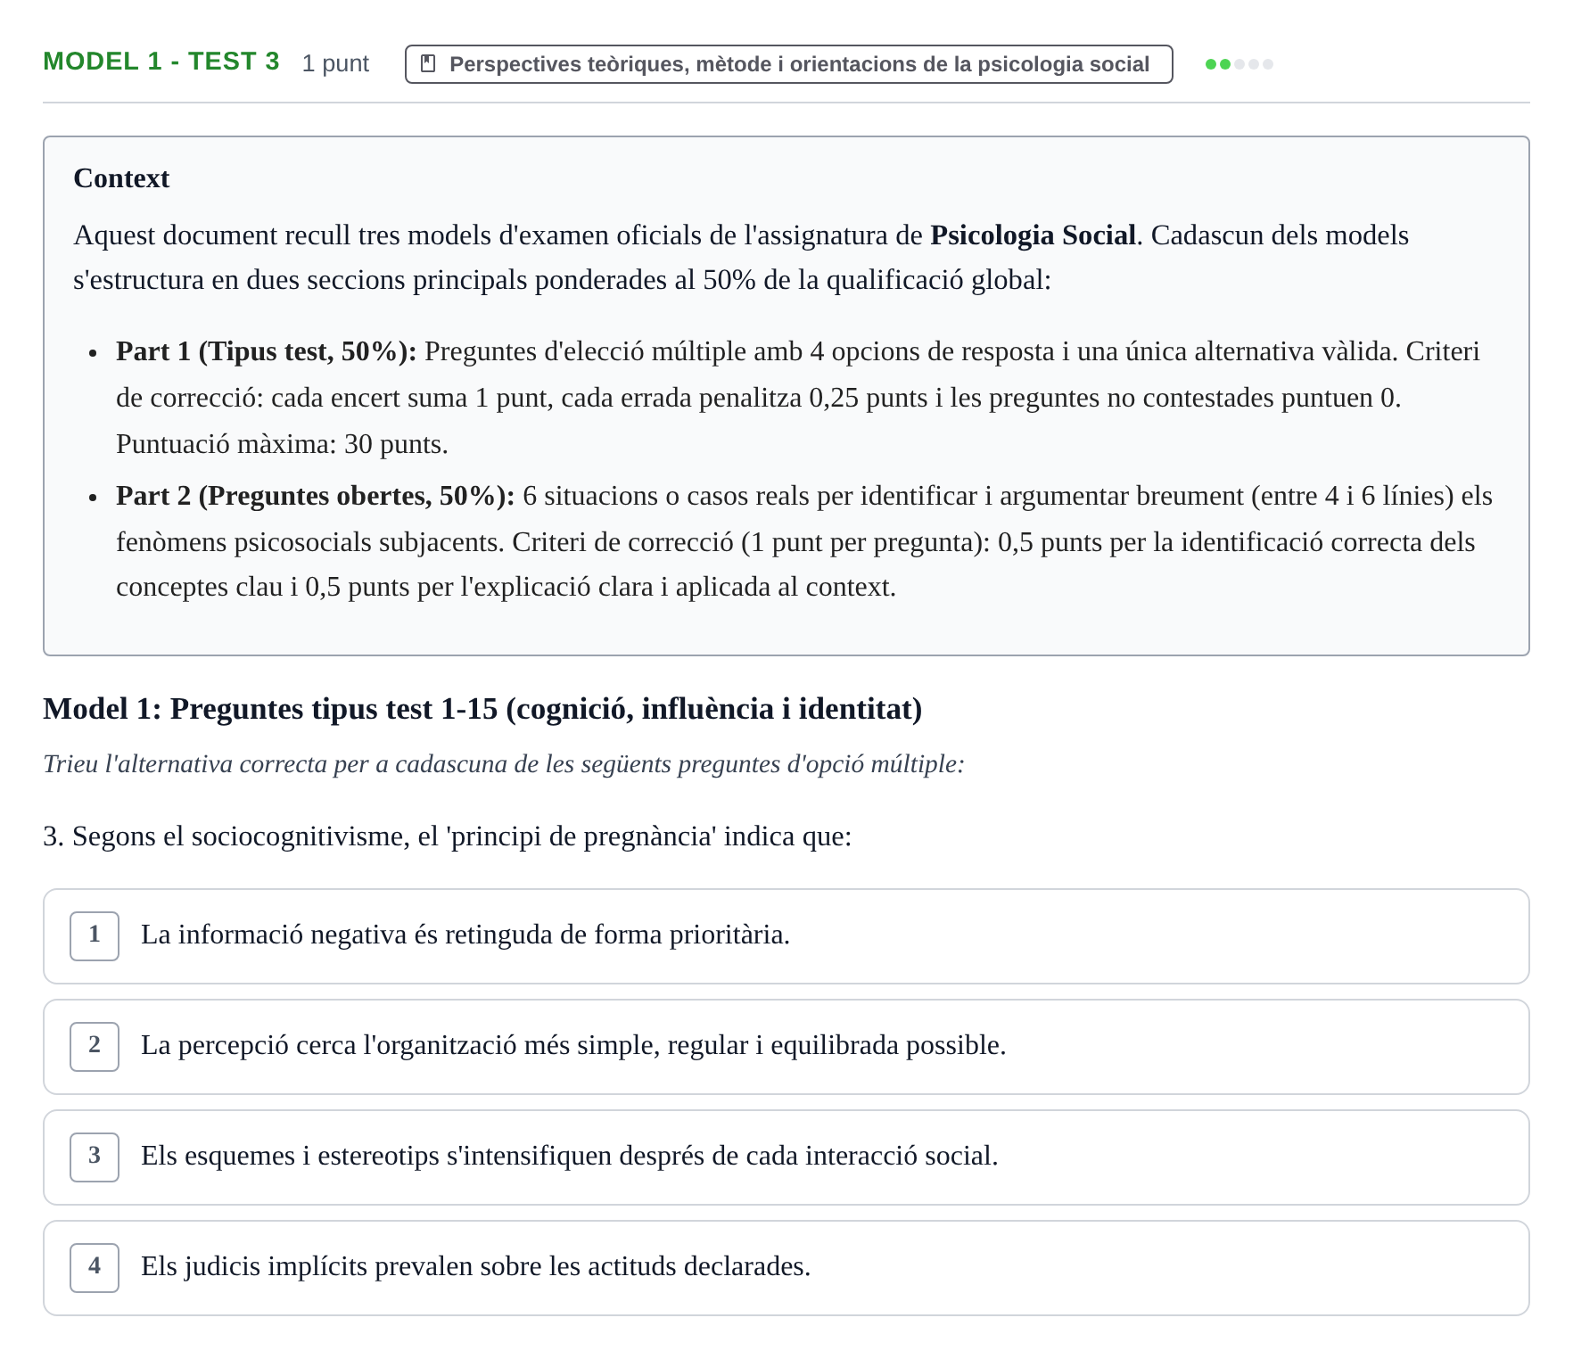Click the 'Part 2 (Preguntes obertes, 50%):' label
Viewport: 1573px width, 1359px height.
click(x=316, y=496)
